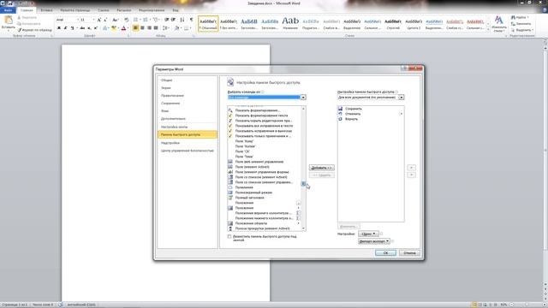Viewport: 548px width, 308px height.
Task: Click the Добавить >> button
Action: click(322, 168)
